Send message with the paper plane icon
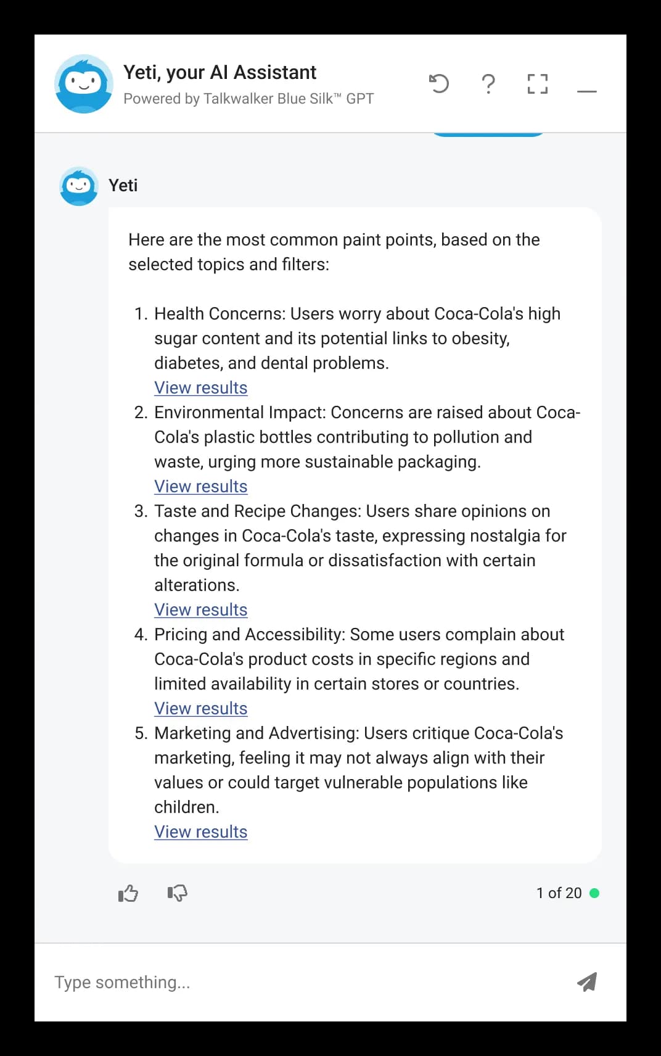The width and height of the screenshot is (661, 1056). click(586, 981)
